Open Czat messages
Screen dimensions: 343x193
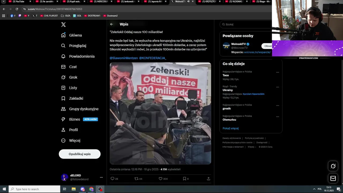(x=69, y=67)
